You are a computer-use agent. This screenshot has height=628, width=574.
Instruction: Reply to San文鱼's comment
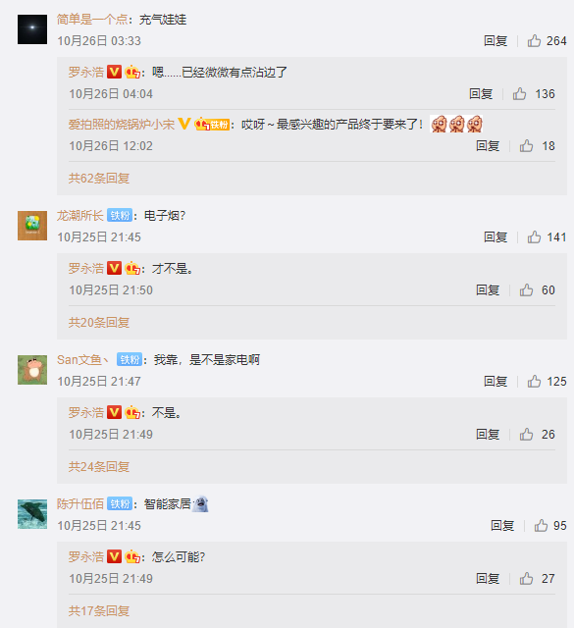point(496,382)
